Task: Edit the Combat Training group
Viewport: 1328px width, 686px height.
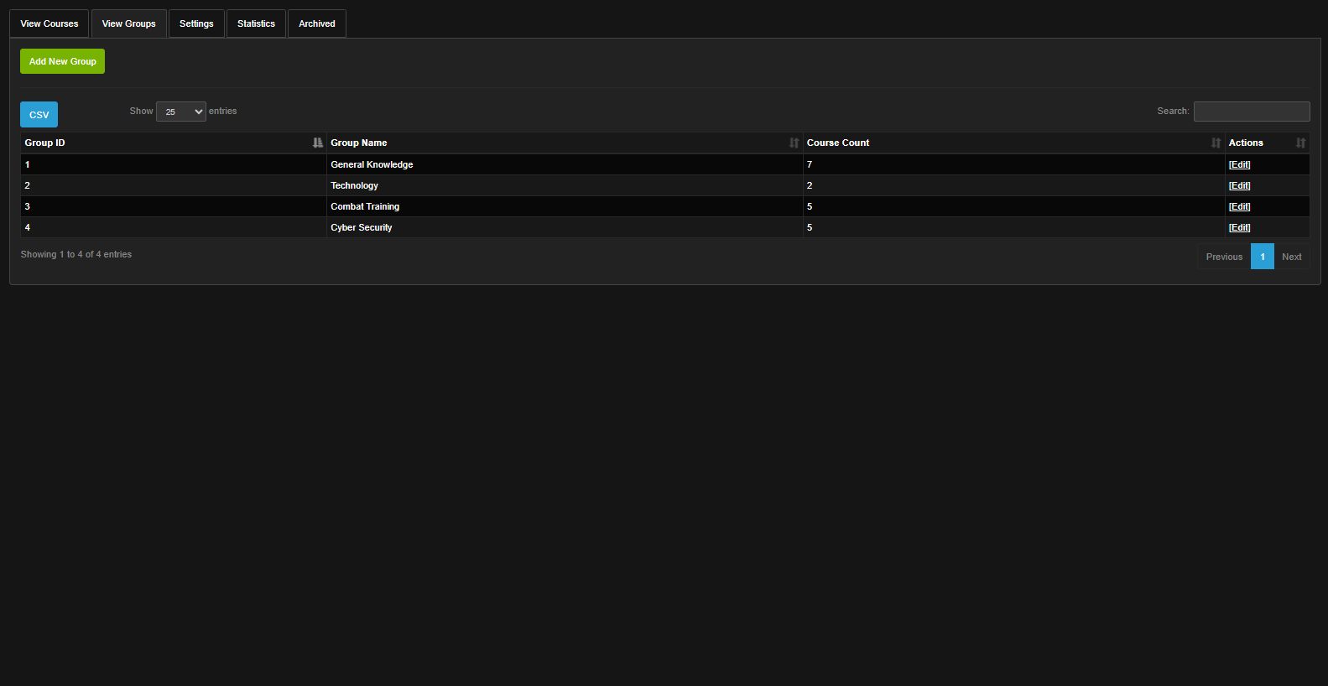Action: (x=1239, y=206)
